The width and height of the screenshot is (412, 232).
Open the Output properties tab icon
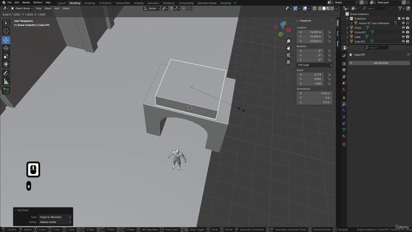tap(344, 70)
